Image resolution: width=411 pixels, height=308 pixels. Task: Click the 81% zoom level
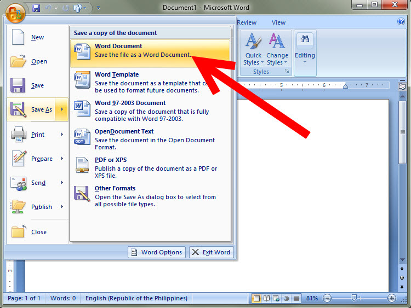point(312,298)
